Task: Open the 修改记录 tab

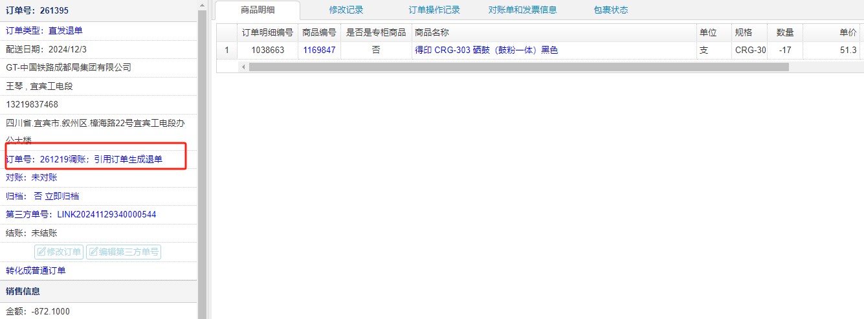Action: pyautogui.click(x=346, y=10)
